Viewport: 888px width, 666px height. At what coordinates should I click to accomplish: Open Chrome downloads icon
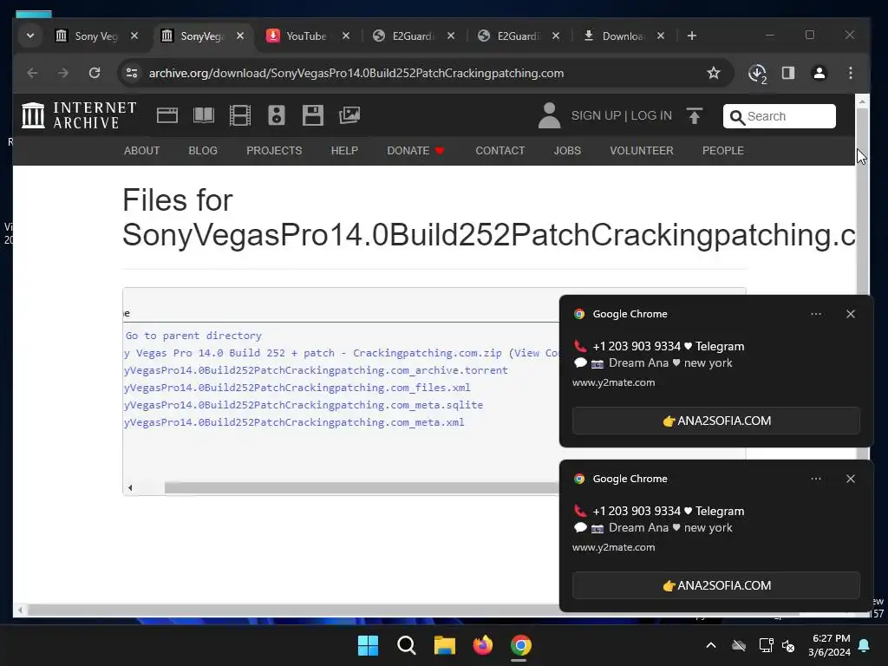(757, 74)
